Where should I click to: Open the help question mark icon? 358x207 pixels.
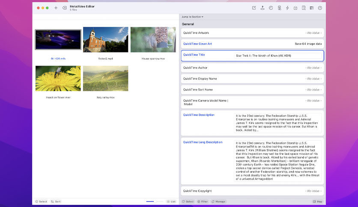pos(320,8)
